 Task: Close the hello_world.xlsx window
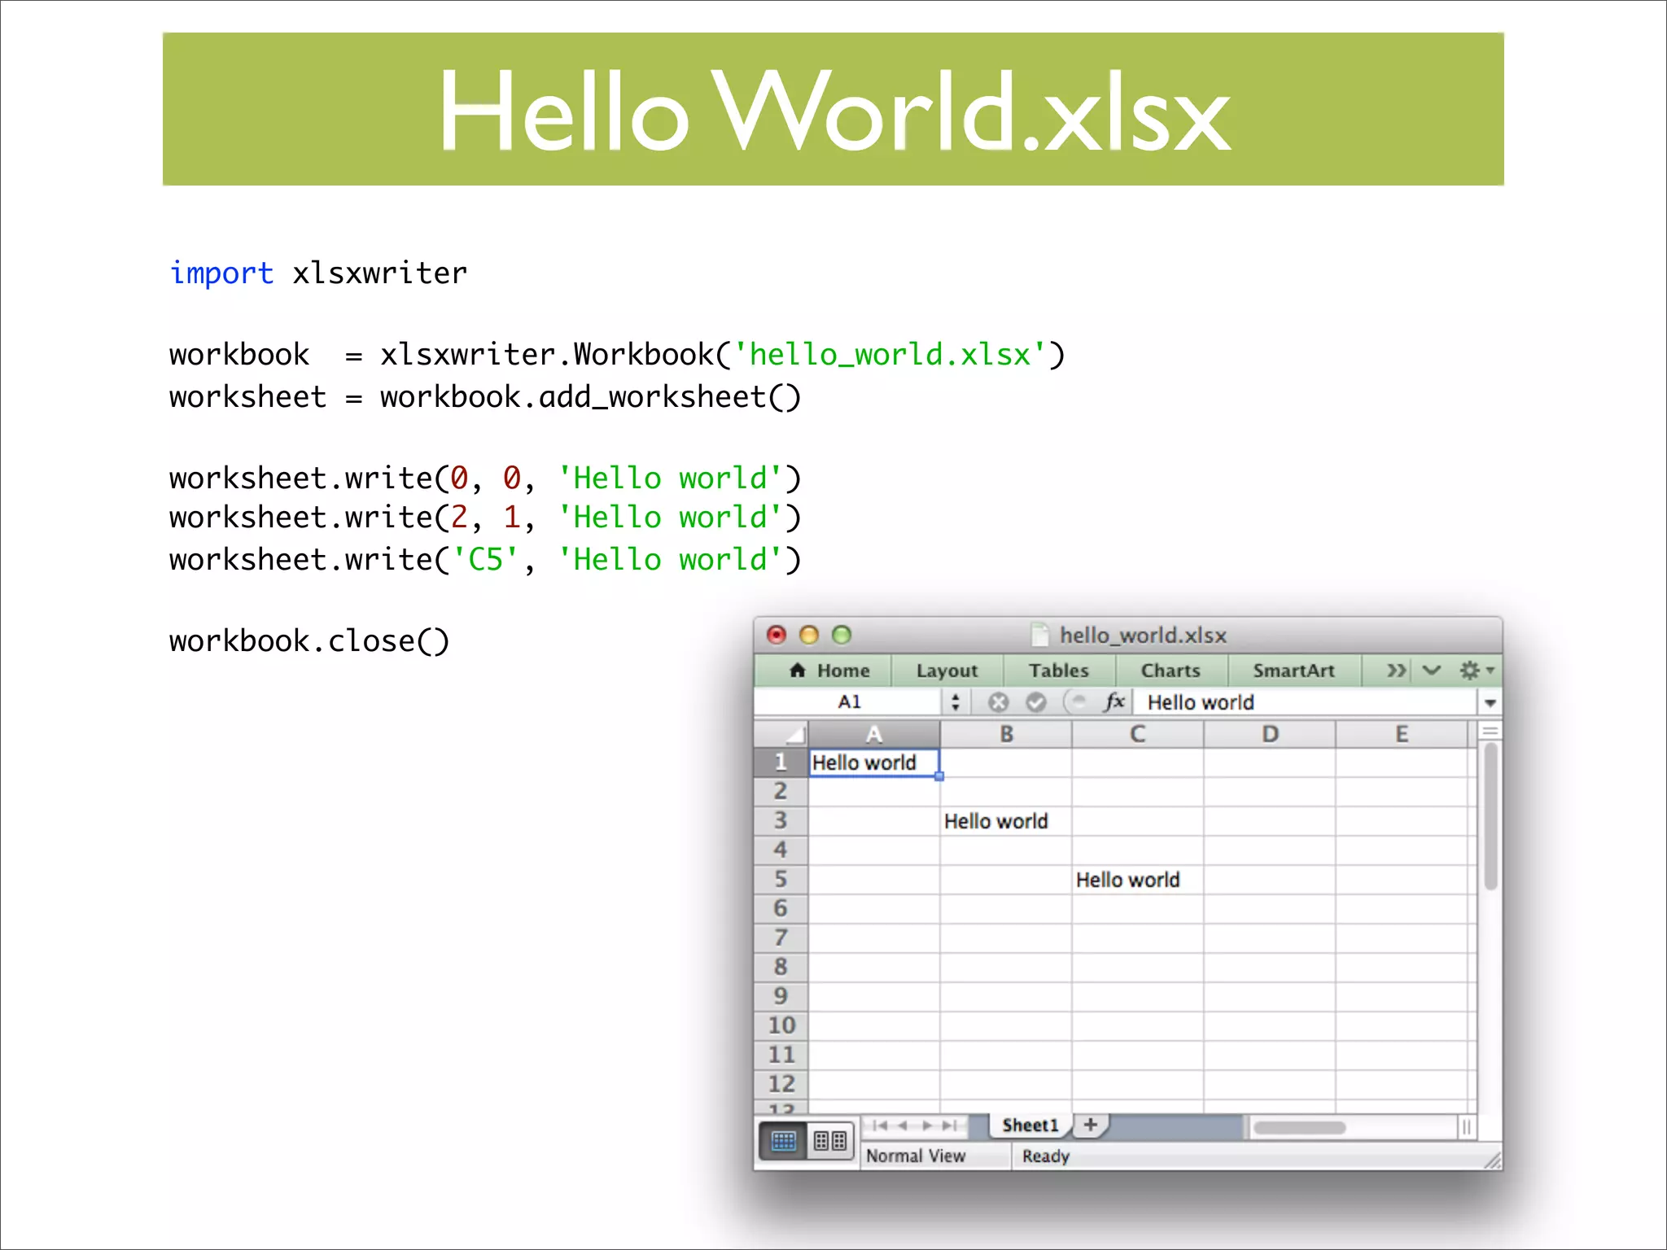777,634
